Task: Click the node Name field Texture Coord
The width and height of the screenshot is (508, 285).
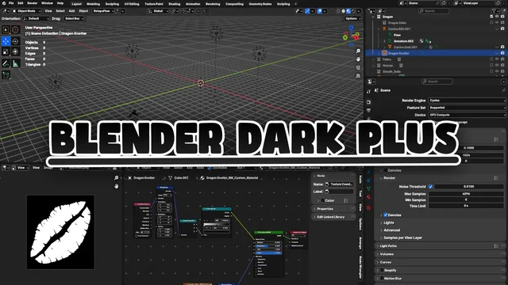Action: point(340,184)
